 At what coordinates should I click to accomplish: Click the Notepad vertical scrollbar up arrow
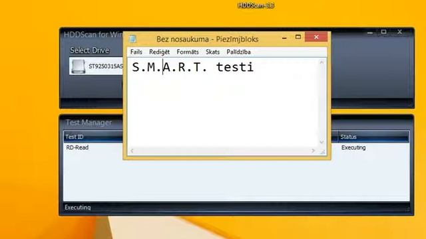point(321,62)
